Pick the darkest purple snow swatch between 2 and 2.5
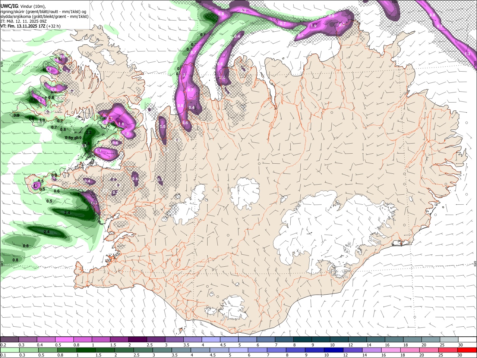 click(x=137, y=340)
